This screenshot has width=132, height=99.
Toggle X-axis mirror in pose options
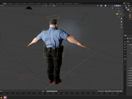pyautogui.click(x=113, y=8)
